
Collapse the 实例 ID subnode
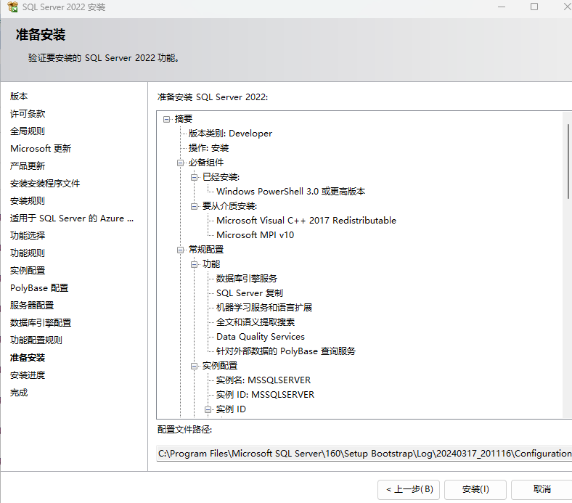pos(208,409)
